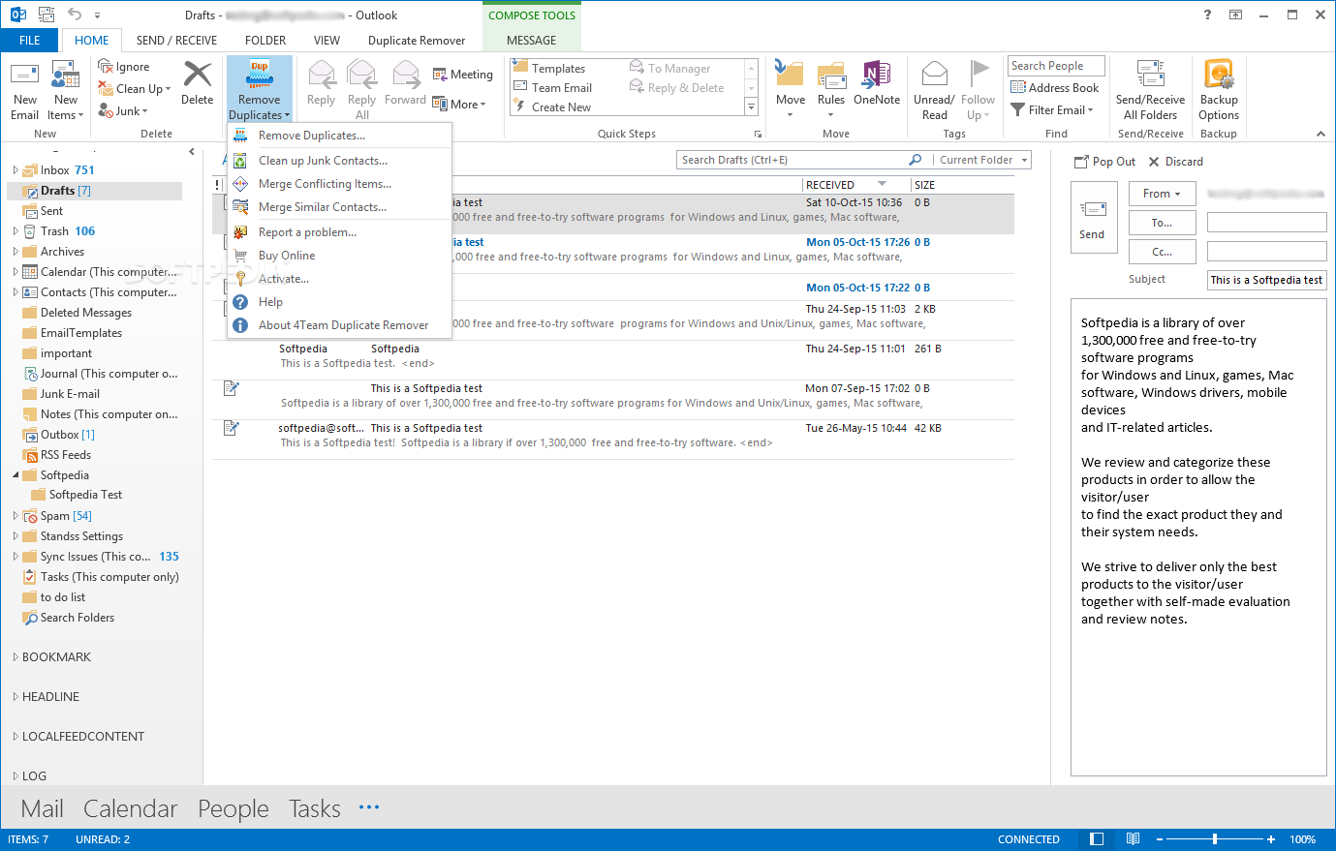Expand the Spam folder

click(x=16, y=516)
